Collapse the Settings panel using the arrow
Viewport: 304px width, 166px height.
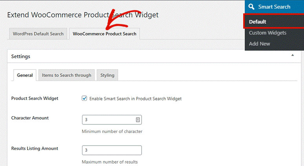click(292, 56)
